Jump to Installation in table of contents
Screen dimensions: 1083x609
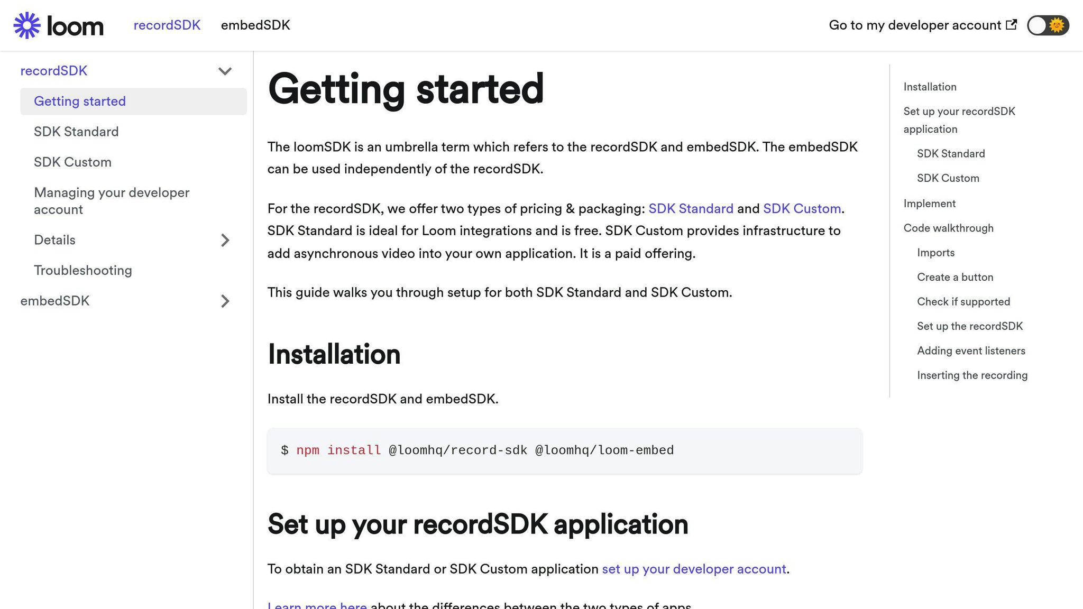[930, 87]
